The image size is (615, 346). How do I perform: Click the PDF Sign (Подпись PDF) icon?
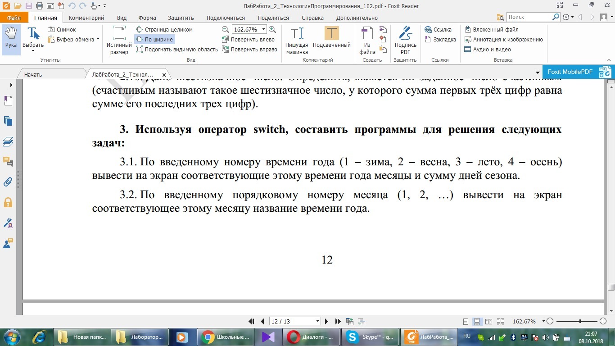405,40
